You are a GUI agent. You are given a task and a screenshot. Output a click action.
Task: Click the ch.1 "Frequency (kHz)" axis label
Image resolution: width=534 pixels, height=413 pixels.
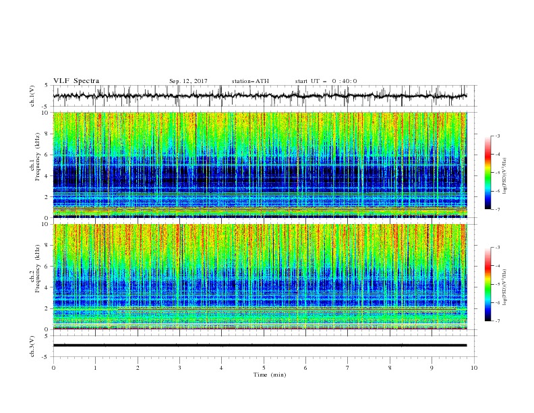pyautogui.click(x=38, y=155)
